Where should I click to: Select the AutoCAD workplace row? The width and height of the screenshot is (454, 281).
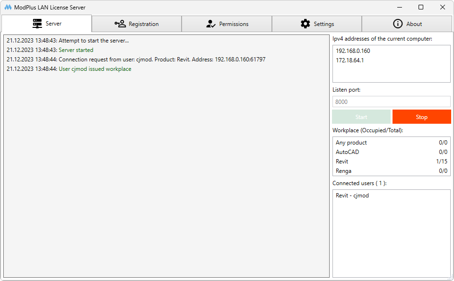coord(391,152)
